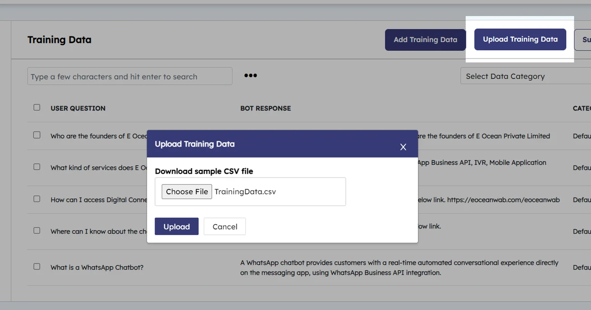Screen dimensions: 591x310
Task: Tick checkbox for 'How can I access Digital' row
Action: coord(37,199)
